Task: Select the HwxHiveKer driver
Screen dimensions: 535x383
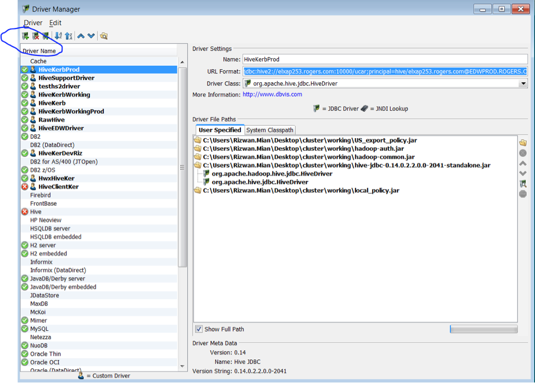Action: [99, 178]
